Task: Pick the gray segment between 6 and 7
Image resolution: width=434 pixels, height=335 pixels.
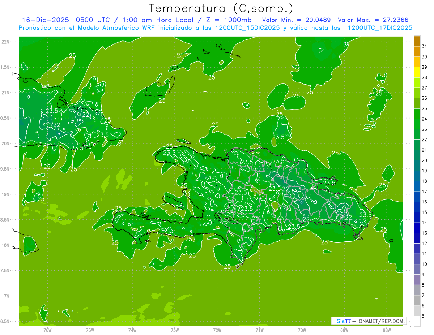Action: coord(417,300)
